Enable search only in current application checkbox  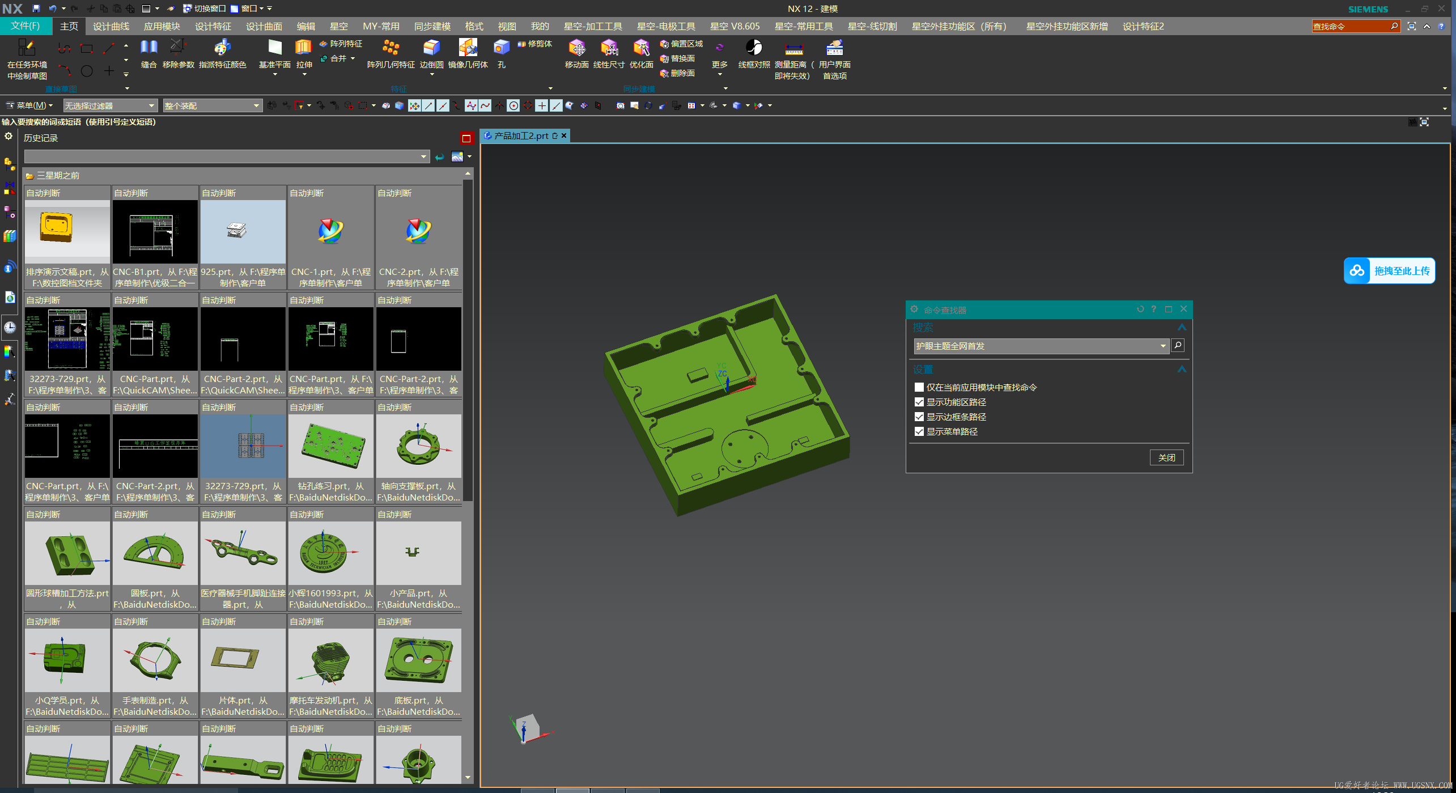click(x=919, y=387)
